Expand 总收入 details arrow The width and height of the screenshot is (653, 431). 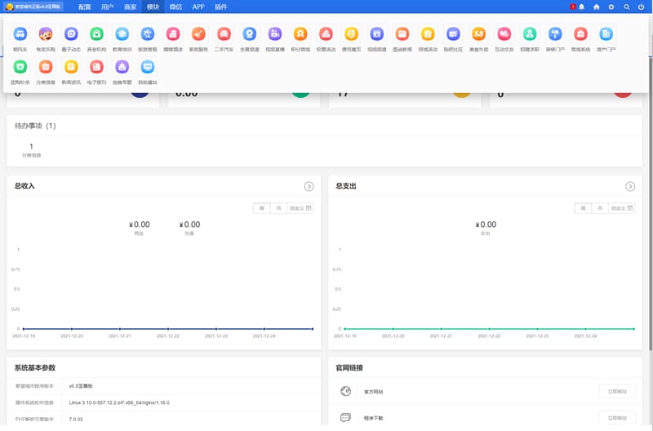click(309, 186)
